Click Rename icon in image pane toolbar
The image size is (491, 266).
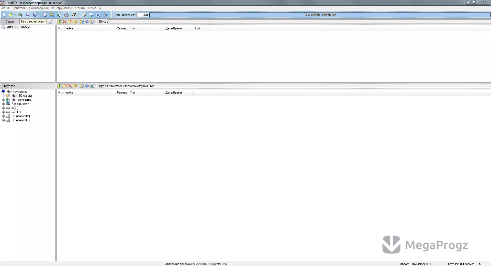click(x=75, y=22)
